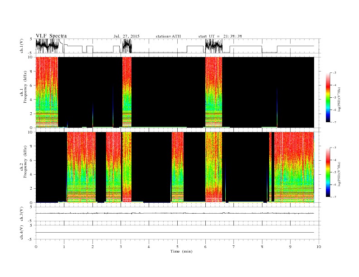Click the ch.3 trace line
This screenshot has width=359, height=277.
175,213
